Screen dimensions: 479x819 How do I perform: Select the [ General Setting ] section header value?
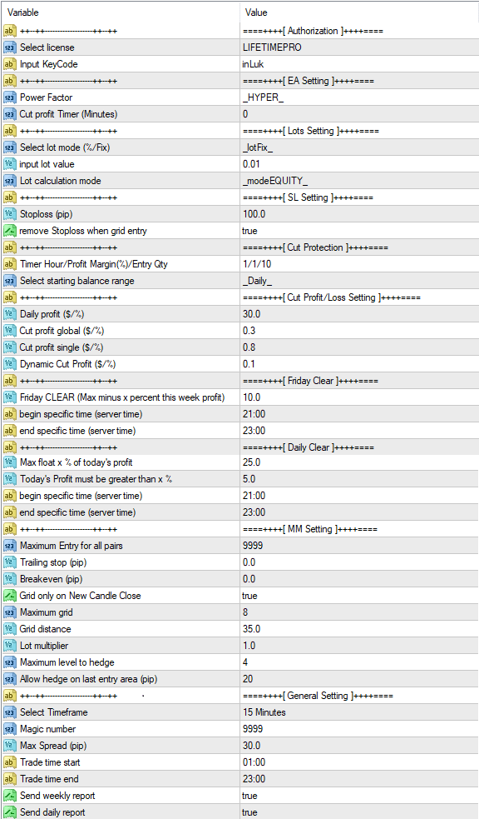point(318,696)
